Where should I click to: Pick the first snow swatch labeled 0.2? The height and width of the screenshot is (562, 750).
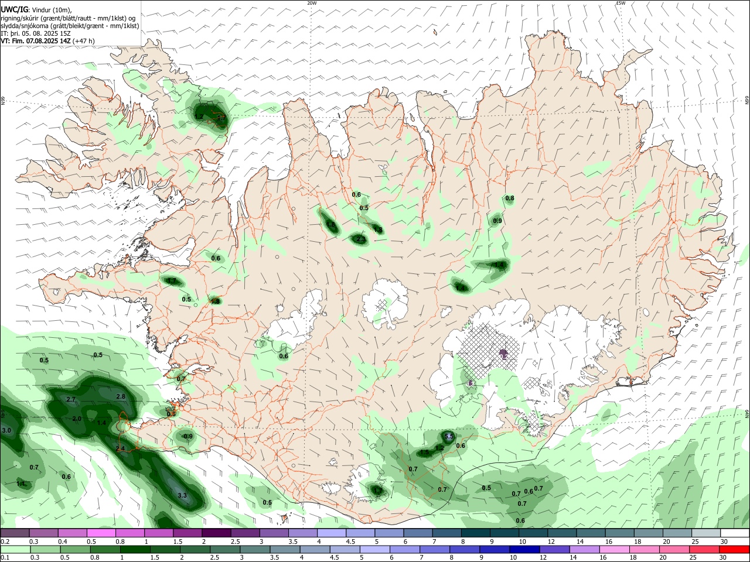tap(15, 533)
